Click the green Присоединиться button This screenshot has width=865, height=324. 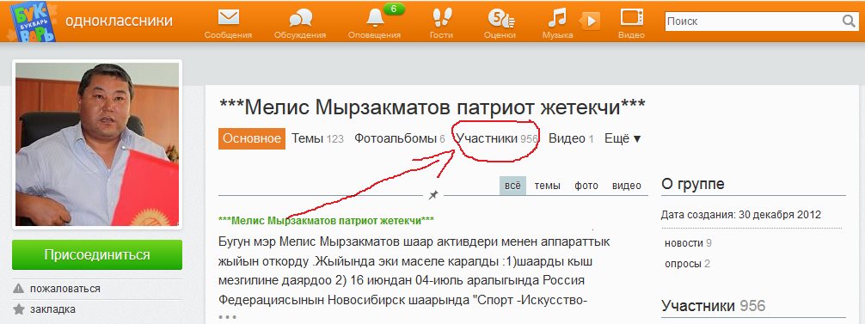pyautogui.click(x=97, y=254)
